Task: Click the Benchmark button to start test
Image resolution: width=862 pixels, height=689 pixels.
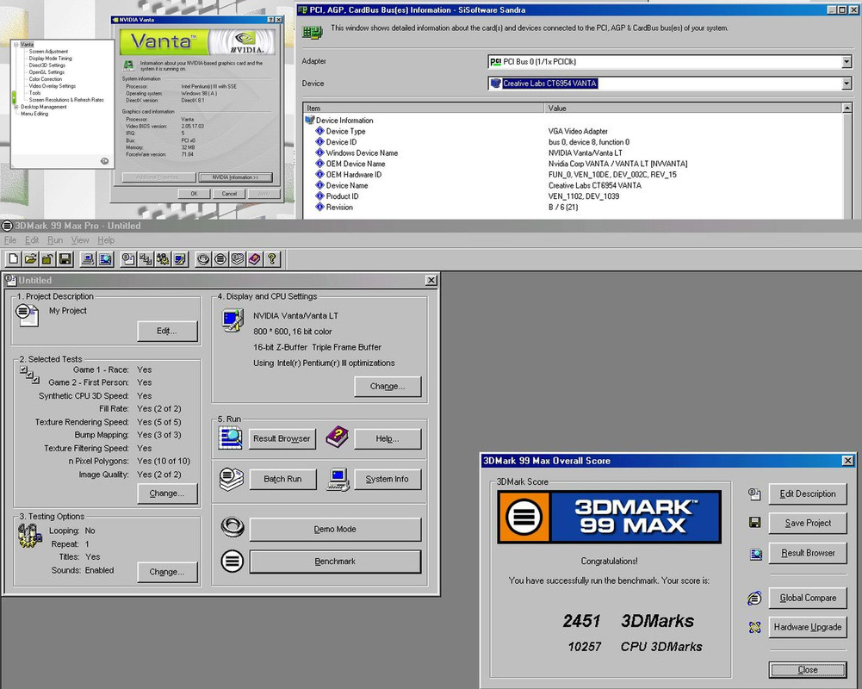Action: (x=335, y=562)
